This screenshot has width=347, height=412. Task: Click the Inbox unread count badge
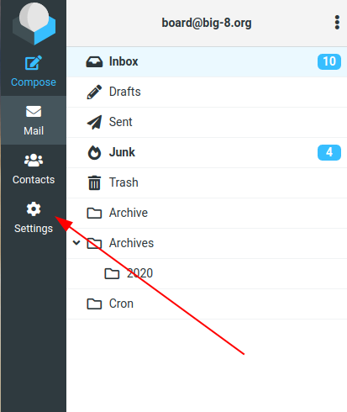click(x=329, y=61)
